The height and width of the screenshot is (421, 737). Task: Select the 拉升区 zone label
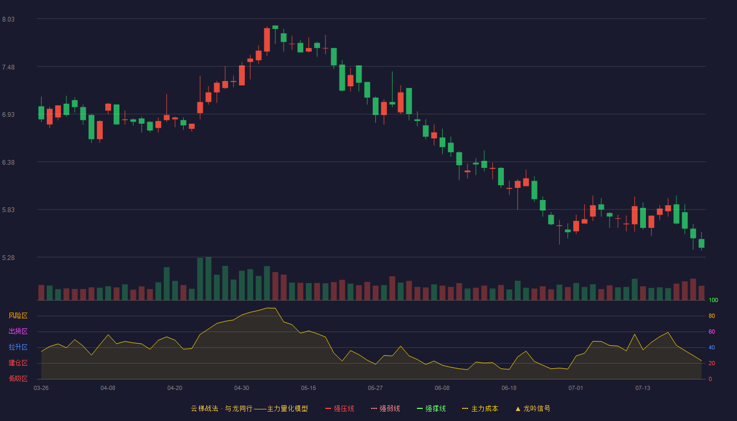18,347
